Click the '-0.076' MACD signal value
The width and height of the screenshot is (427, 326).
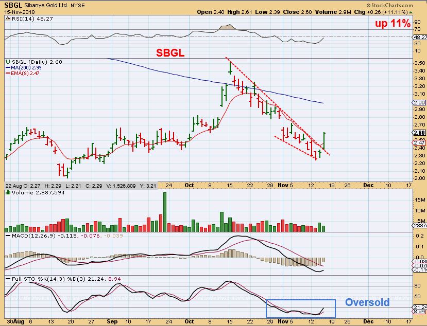click(x=91, y=236)
